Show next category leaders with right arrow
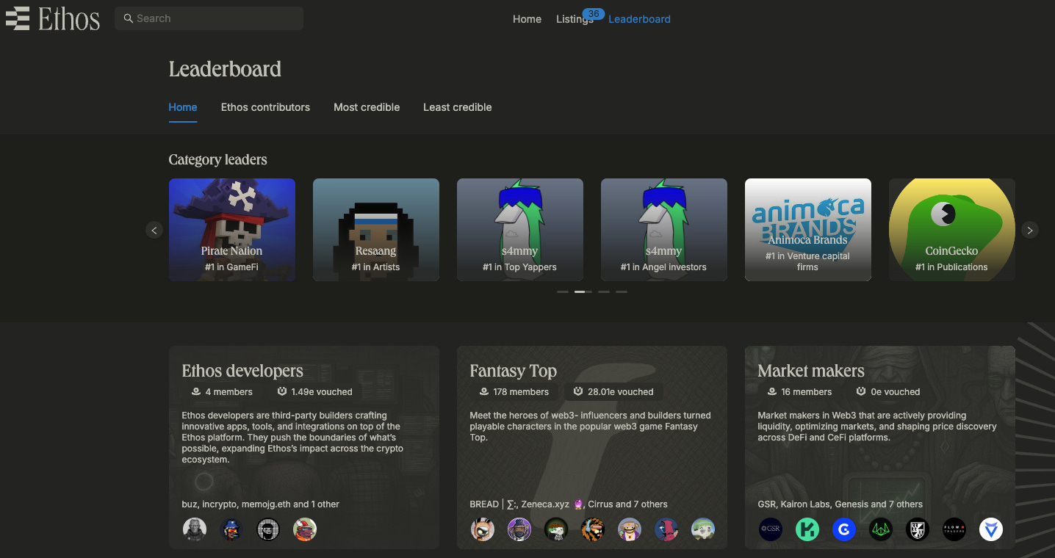This screenshot has height=558, width=1055. [1030, 230]
